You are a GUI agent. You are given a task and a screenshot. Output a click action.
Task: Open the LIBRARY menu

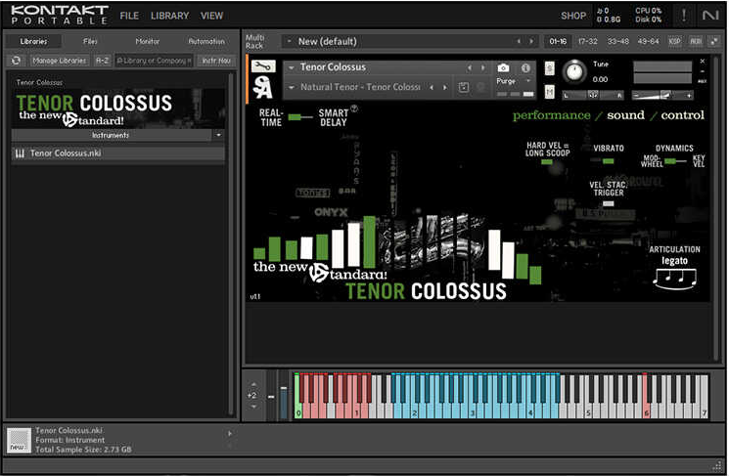click(169, 16)
